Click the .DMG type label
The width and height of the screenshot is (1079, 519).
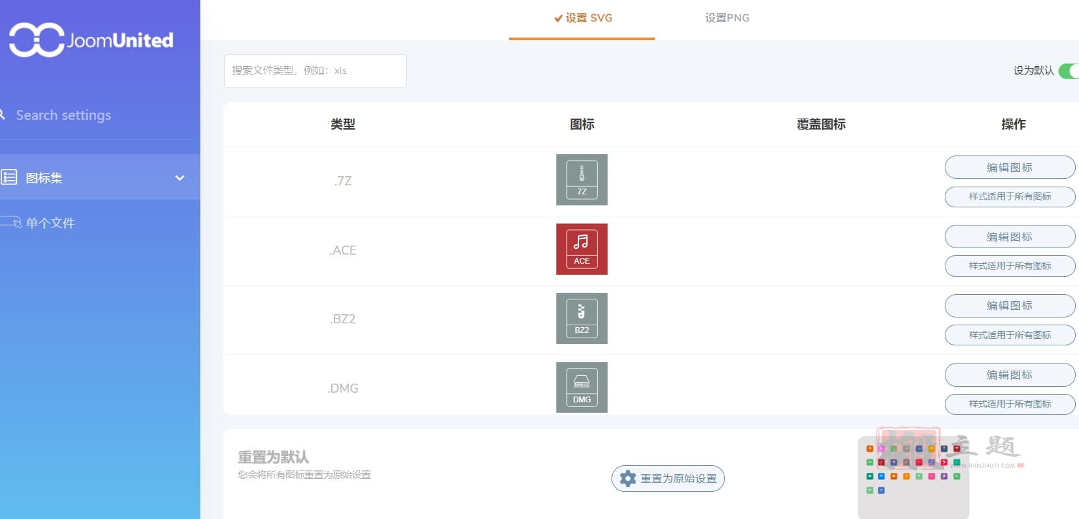click(x=343, y=388)
